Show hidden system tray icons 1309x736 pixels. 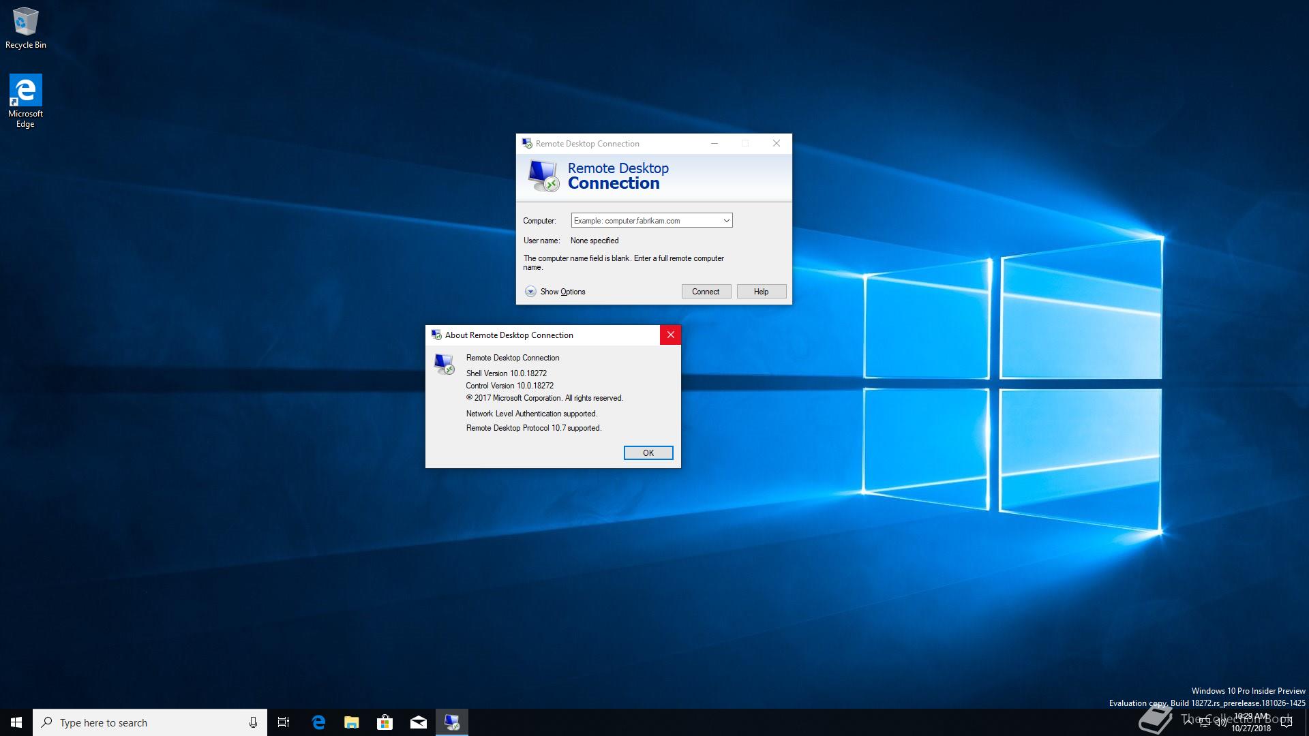tap(1188, 722)
